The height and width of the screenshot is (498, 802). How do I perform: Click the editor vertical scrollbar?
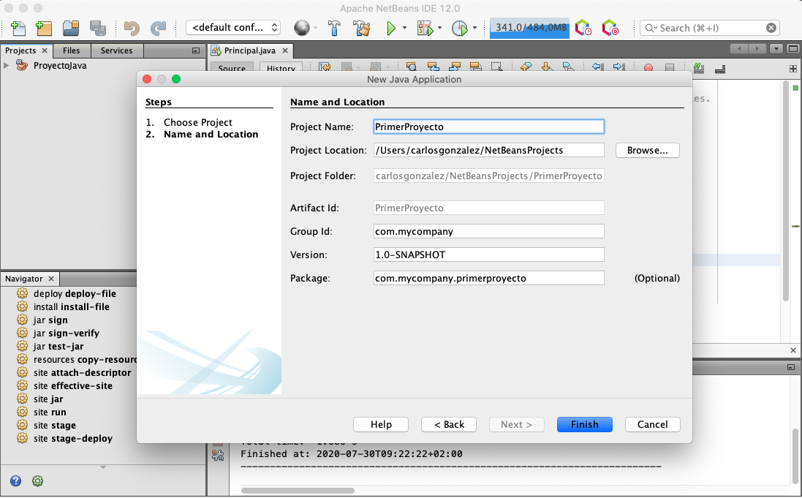(786, 191)
